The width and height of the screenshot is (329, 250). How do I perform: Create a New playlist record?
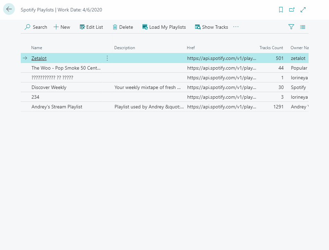62,27
